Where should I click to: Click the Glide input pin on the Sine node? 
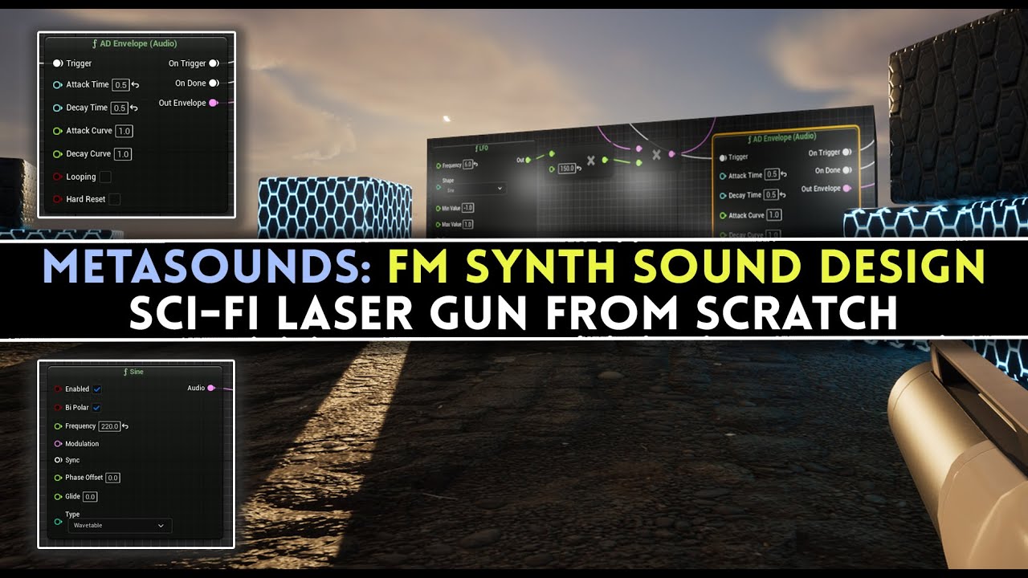58,497
